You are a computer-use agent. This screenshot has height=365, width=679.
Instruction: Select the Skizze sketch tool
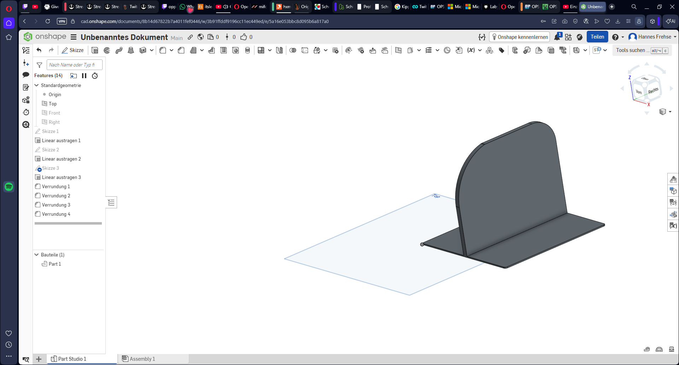point(73,50)
